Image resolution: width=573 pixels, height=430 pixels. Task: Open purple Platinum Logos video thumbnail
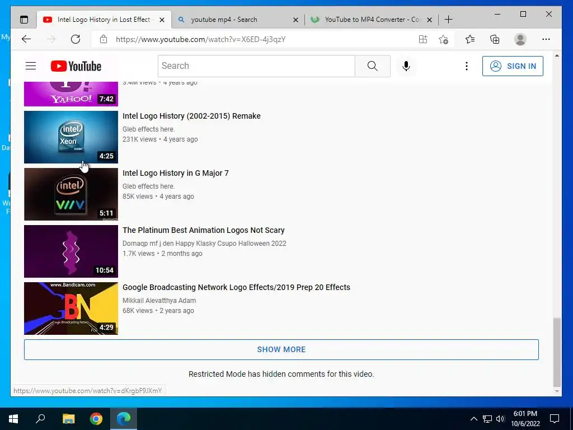click(x=71, y=251)
